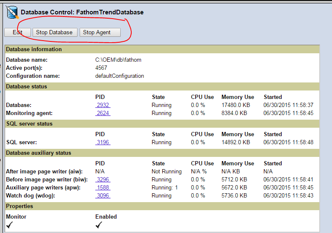Click the Stop Database button
The width and height of the screenshot is (332, 233).
pos(55,32)
